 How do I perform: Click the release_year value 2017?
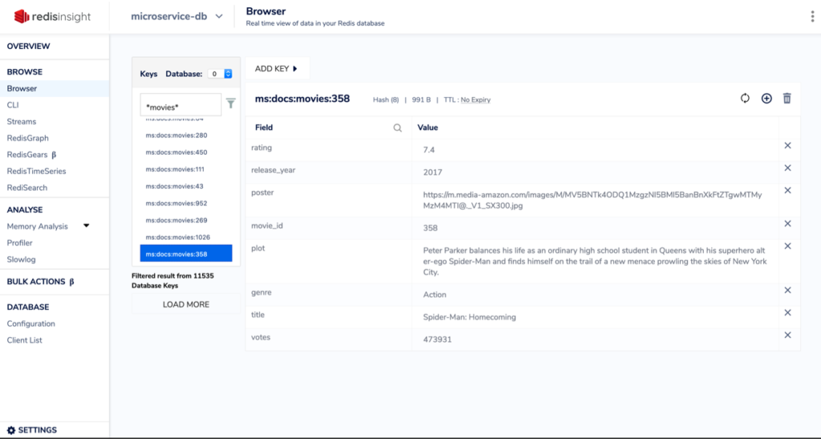click(432, 172)
